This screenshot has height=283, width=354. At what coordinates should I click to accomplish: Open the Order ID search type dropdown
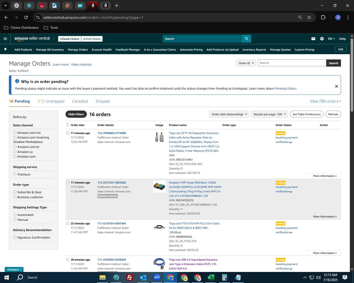point(246,63)
